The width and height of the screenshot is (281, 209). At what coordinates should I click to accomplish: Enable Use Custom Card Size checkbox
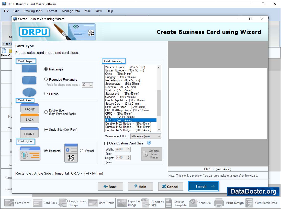point(106,143)
